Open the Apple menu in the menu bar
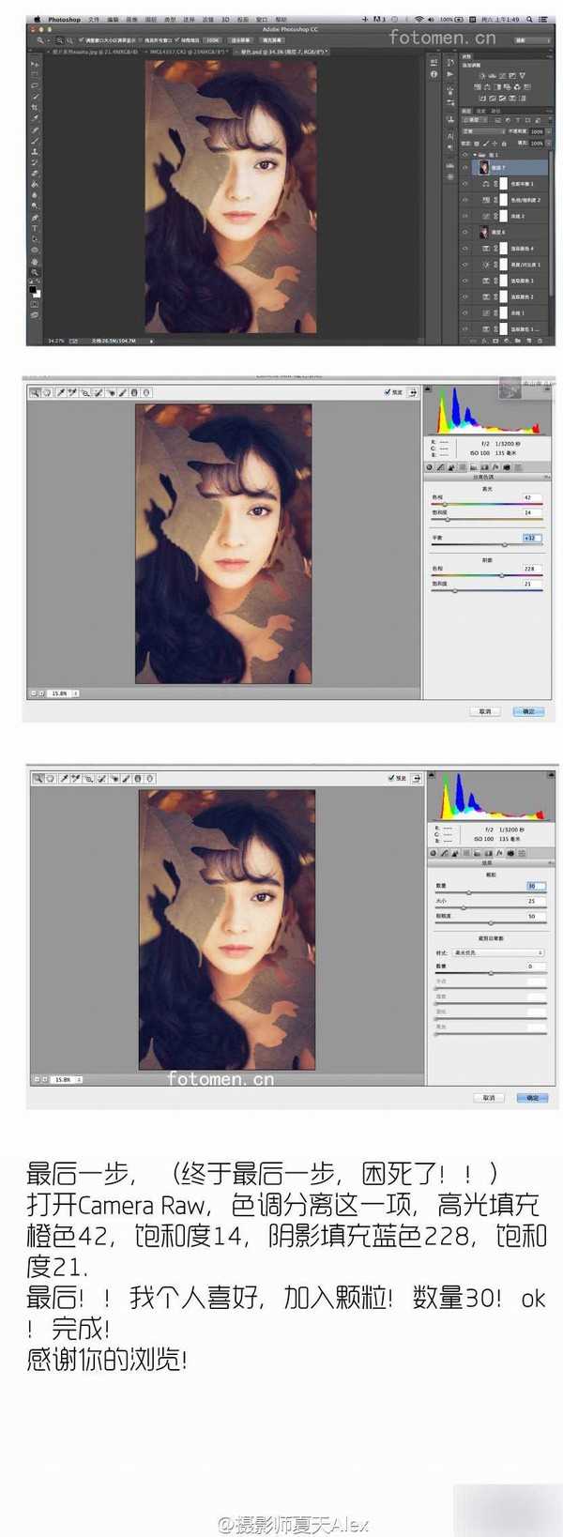The height and width of the screenshot is (1537, 563). click(x=37, y=19)
